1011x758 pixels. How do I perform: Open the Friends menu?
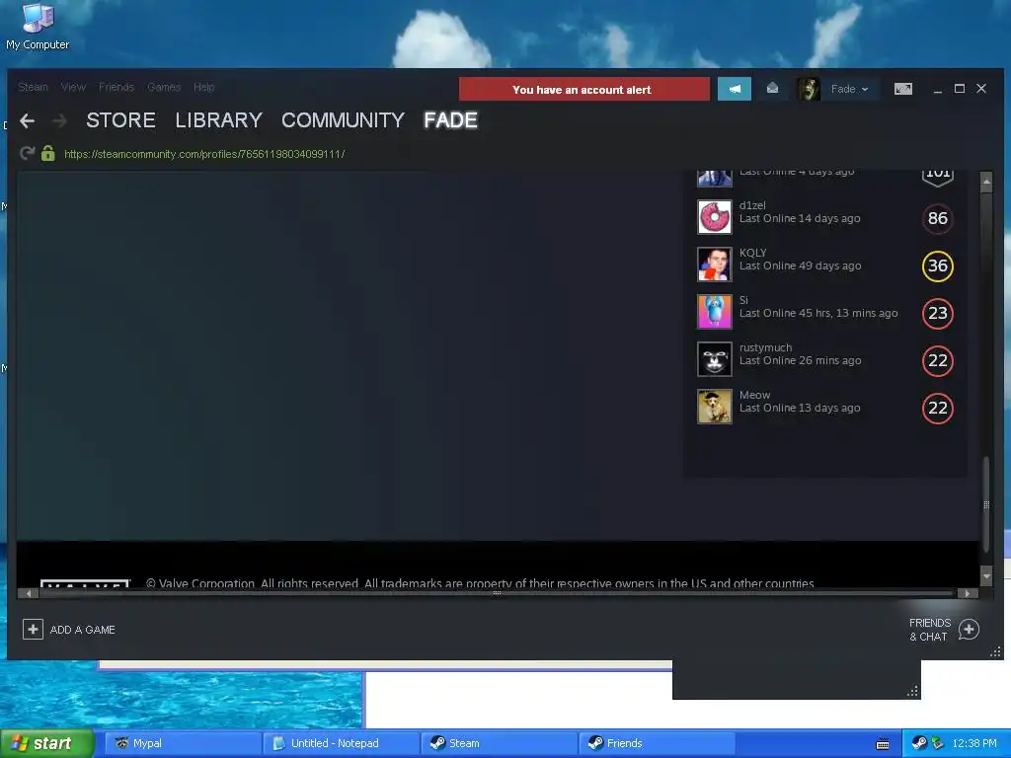click(117, 87)
